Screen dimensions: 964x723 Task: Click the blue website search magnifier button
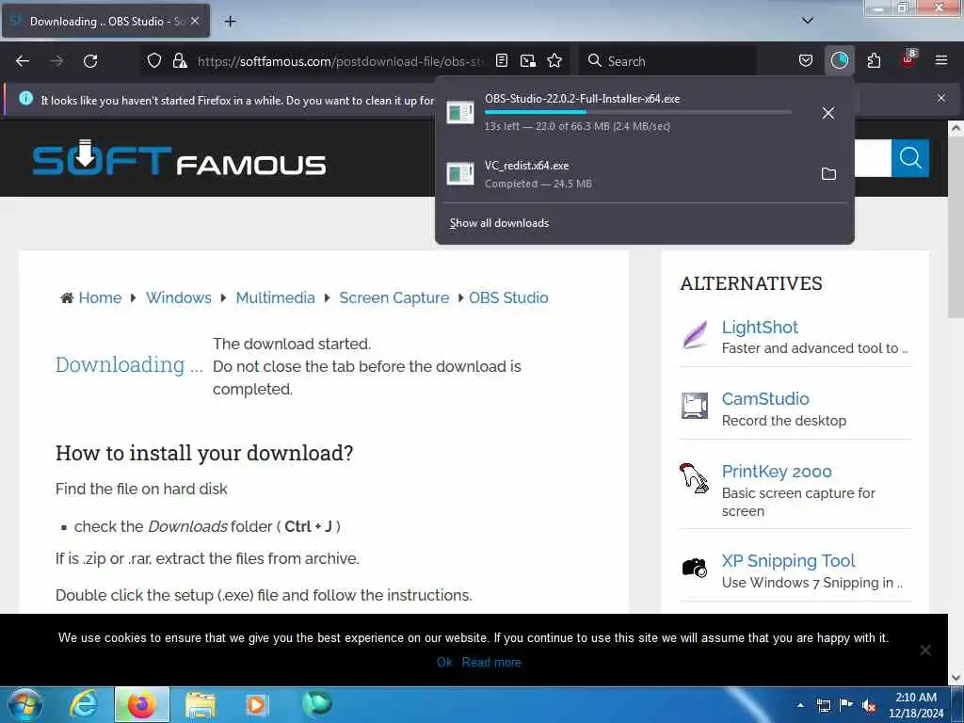point(910,158)
